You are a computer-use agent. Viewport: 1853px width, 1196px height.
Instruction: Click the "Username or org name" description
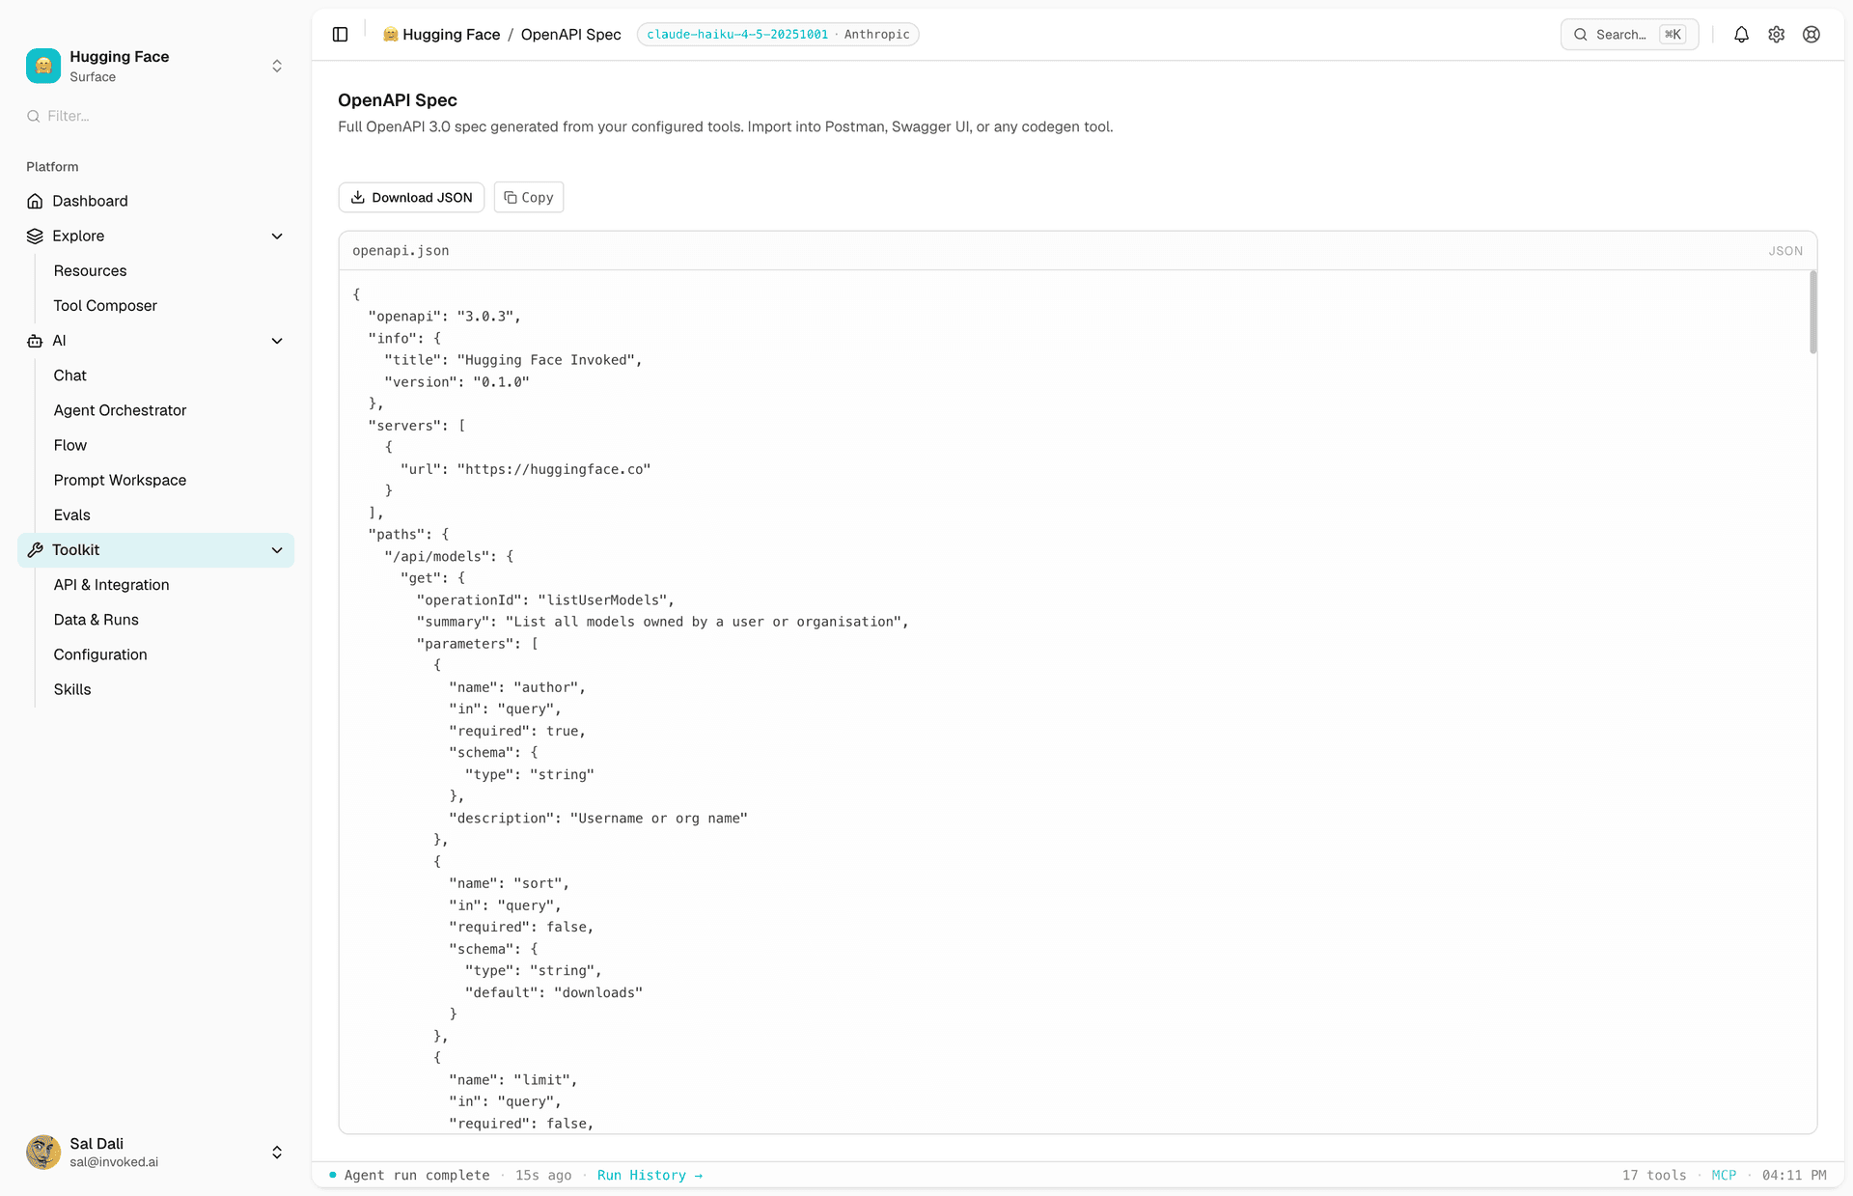659,819
